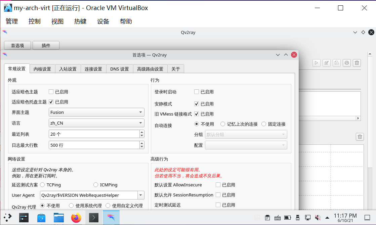Open the 设备 menu in VirtualBox
Image resolution: width=376 pixels, height=225 pixels.
click(x=103, y=21)
